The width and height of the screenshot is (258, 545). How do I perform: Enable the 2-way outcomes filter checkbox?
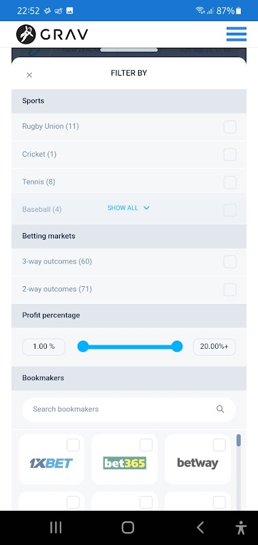click(230, 290)
